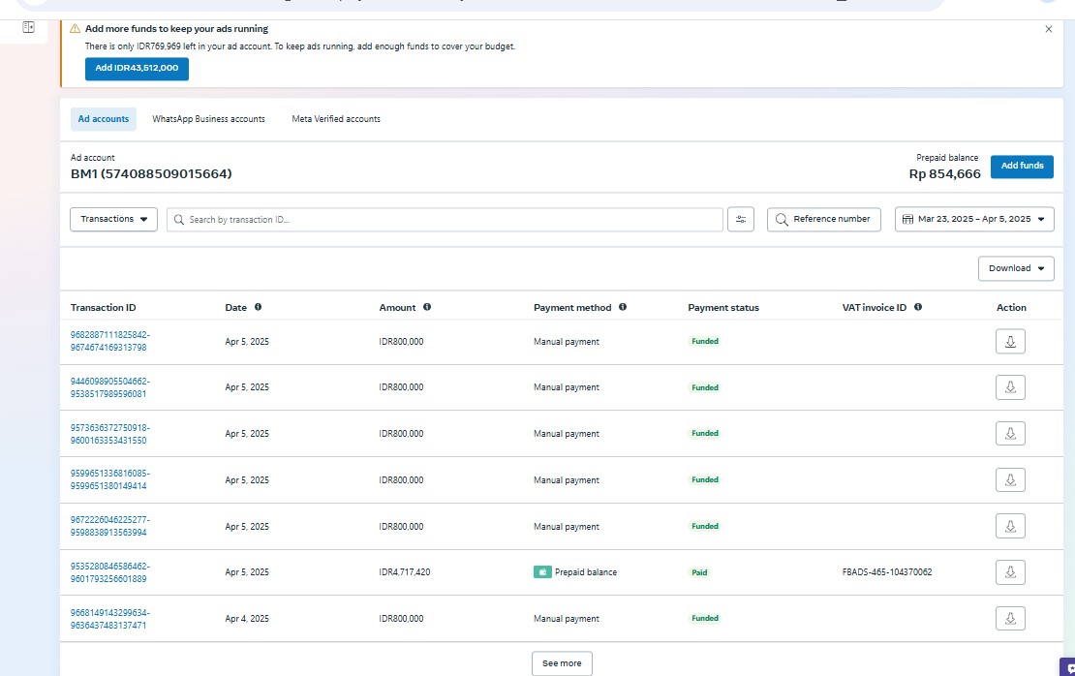The image size is (1075, 676).
Task: Click the info icon next to Date
Action: (258, 307)
